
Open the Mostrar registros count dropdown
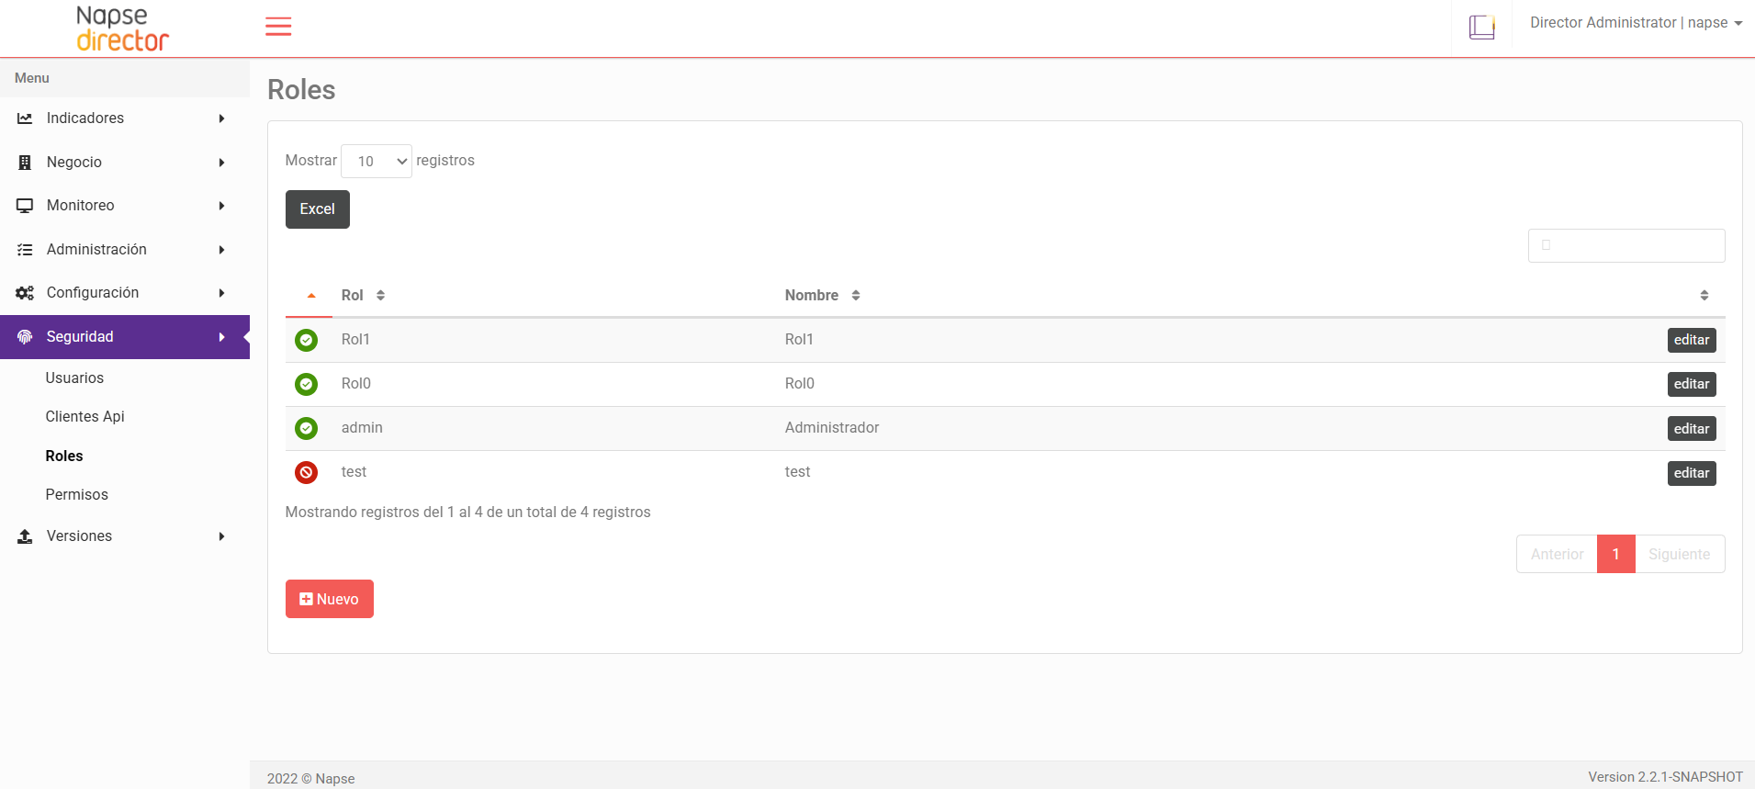click(x=377, y=162)
